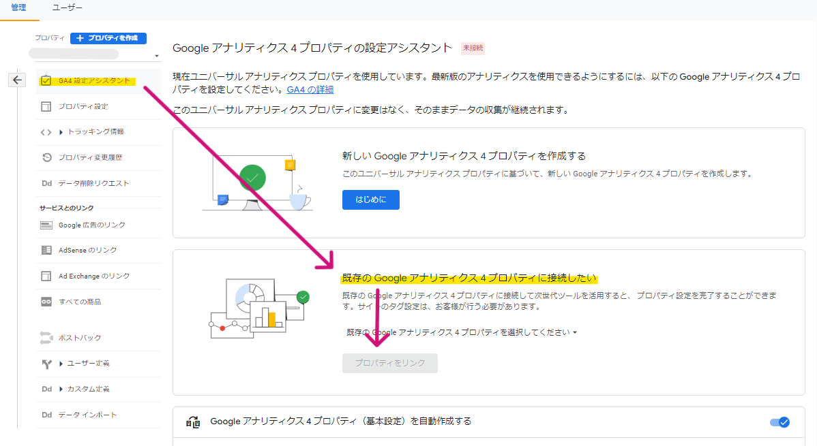The image size is (817, 446).
Task: Click the トラッキング情報 code brackets icon
Action: click(x=46, y=132)
